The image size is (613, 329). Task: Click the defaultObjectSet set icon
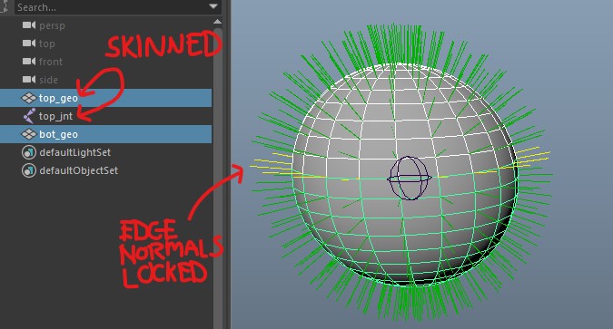(28, 170)
